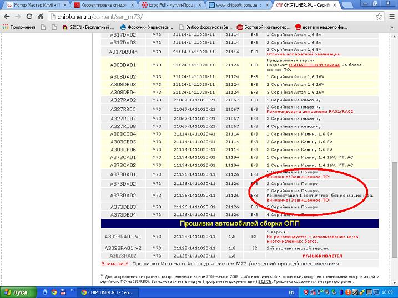Screen dimensions: 398x298
Task: Click the ЗДЕСЬ download link
Action: [265, 280]
